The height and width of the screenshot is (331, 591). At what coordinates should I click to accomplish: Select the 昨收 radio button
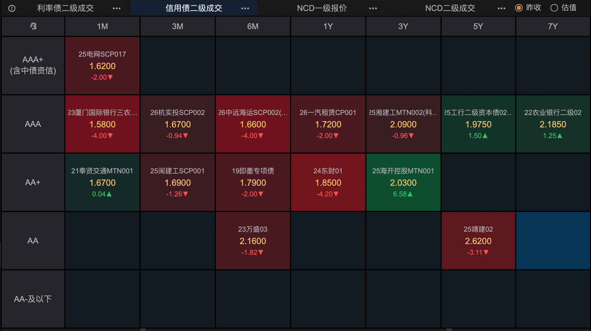[x=519, y=8]
